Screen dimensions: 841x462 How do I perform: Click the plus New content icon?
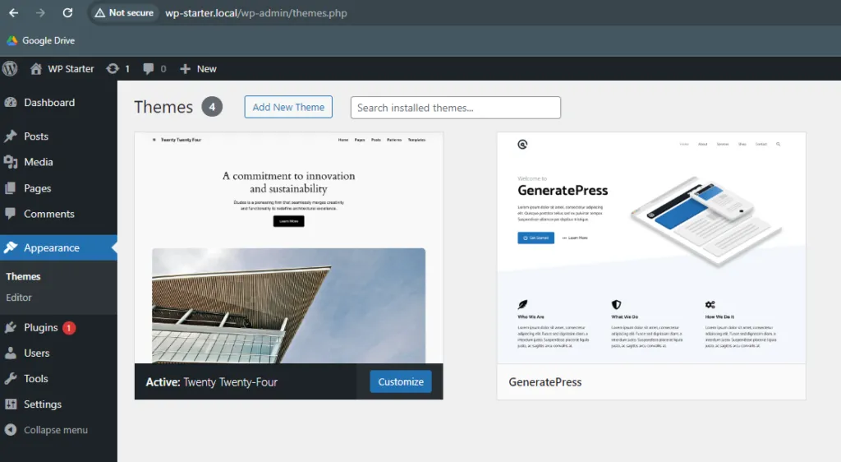(x=185, y=69)
